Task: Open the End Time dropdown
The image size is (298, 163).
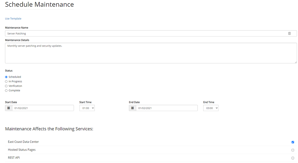Action: tap(211, 108)
